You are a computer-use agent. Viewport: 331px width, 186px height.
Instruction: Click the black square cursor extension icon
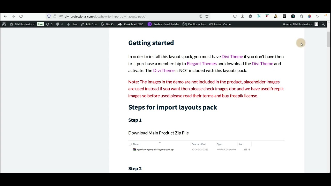coord(293,16)
